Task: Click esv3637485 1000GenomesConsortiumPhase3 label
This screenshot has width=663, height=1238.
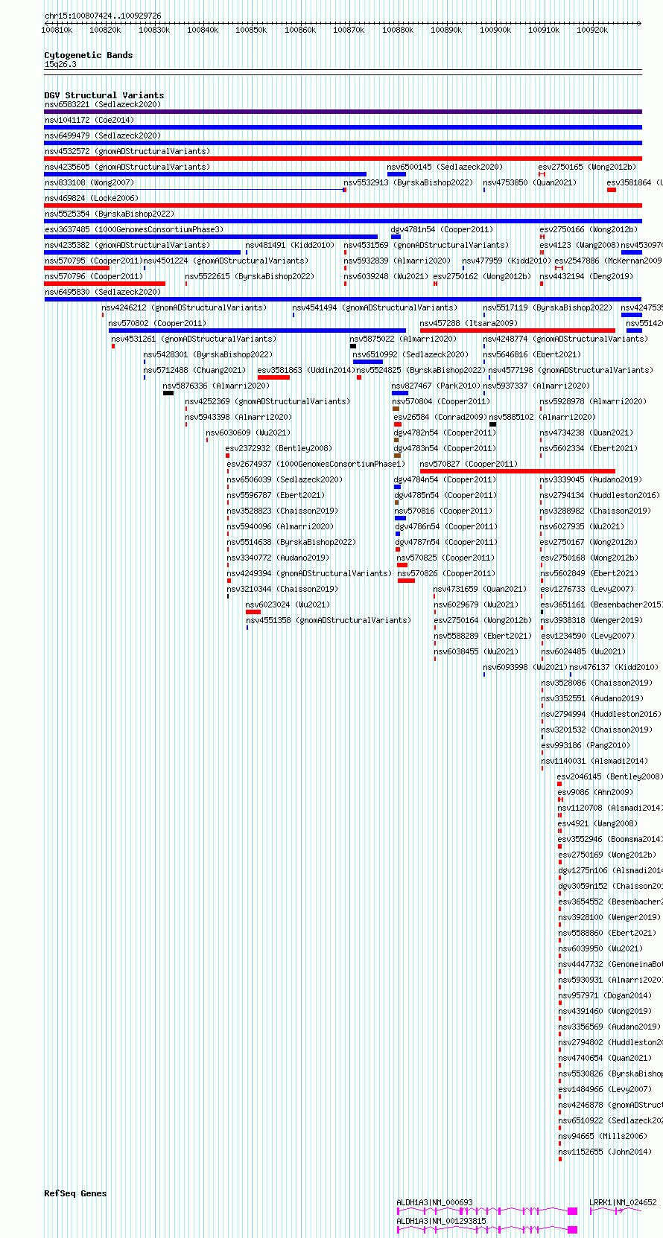Action: pos(134,229)
